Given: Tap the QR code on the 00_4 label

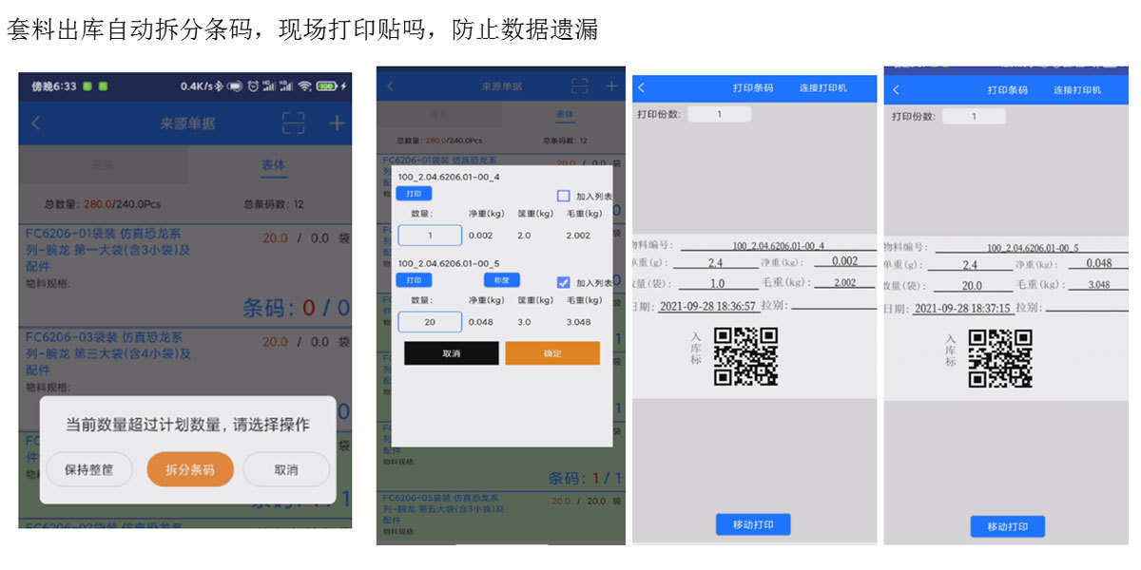Looking at the screenshot, I should 745,356.
